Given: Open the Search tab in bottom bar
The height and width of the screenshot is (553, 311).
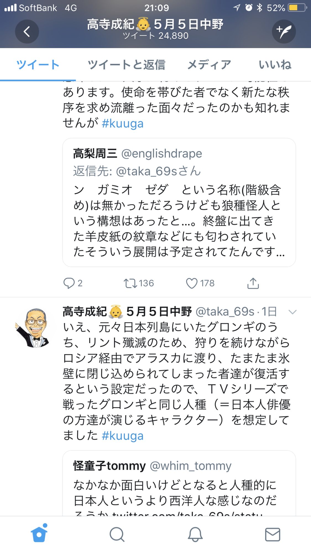Looking at the screenshot, I should 117,534.
